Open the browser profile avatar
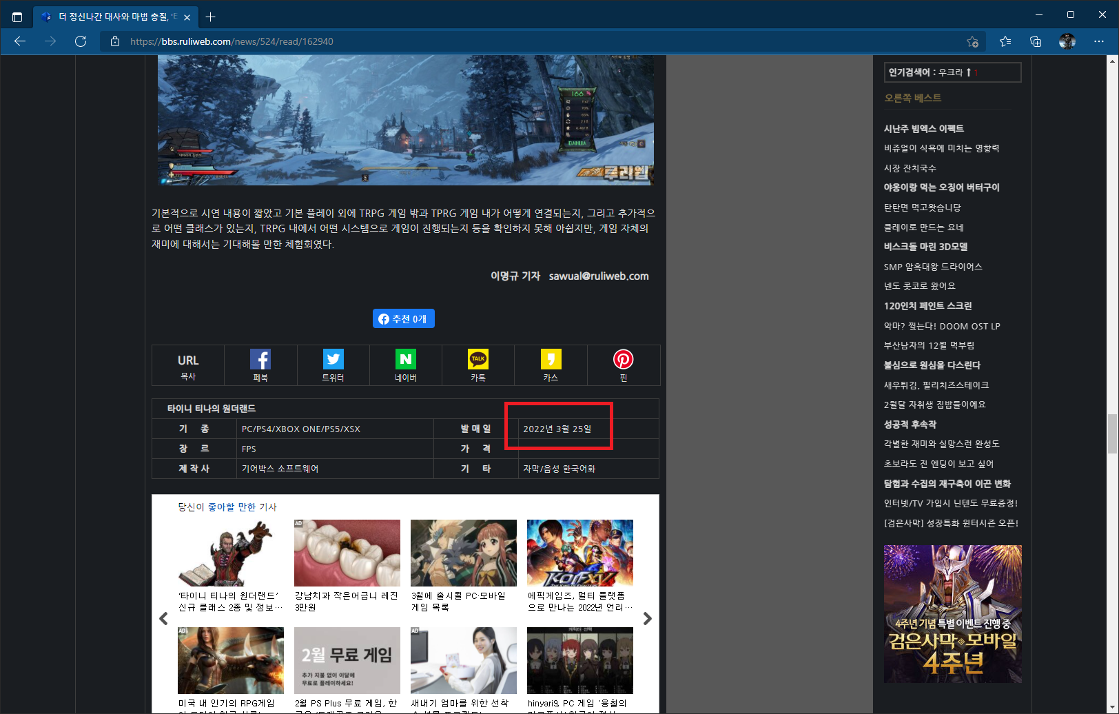The height and width of the screenshot is (714, 1119). pos(1067,41)
